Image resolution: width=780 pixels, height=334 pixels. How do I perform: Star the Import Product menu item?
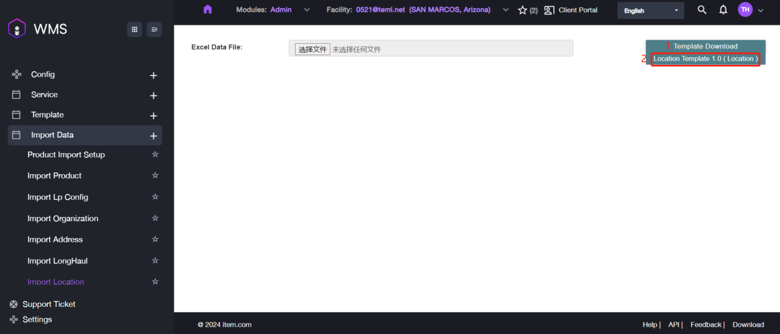coord(155,176)
